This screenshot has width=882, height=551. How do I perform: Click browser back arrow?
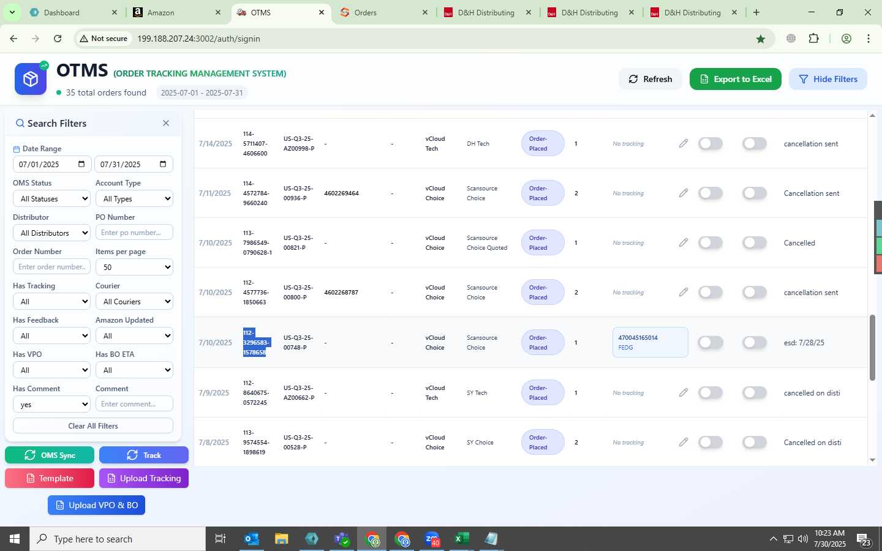click(x=13, y=39)
